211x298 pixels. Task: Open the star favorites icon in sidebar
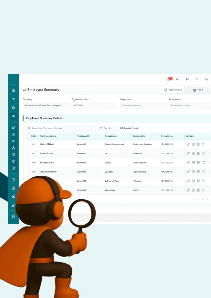point(13,99)
